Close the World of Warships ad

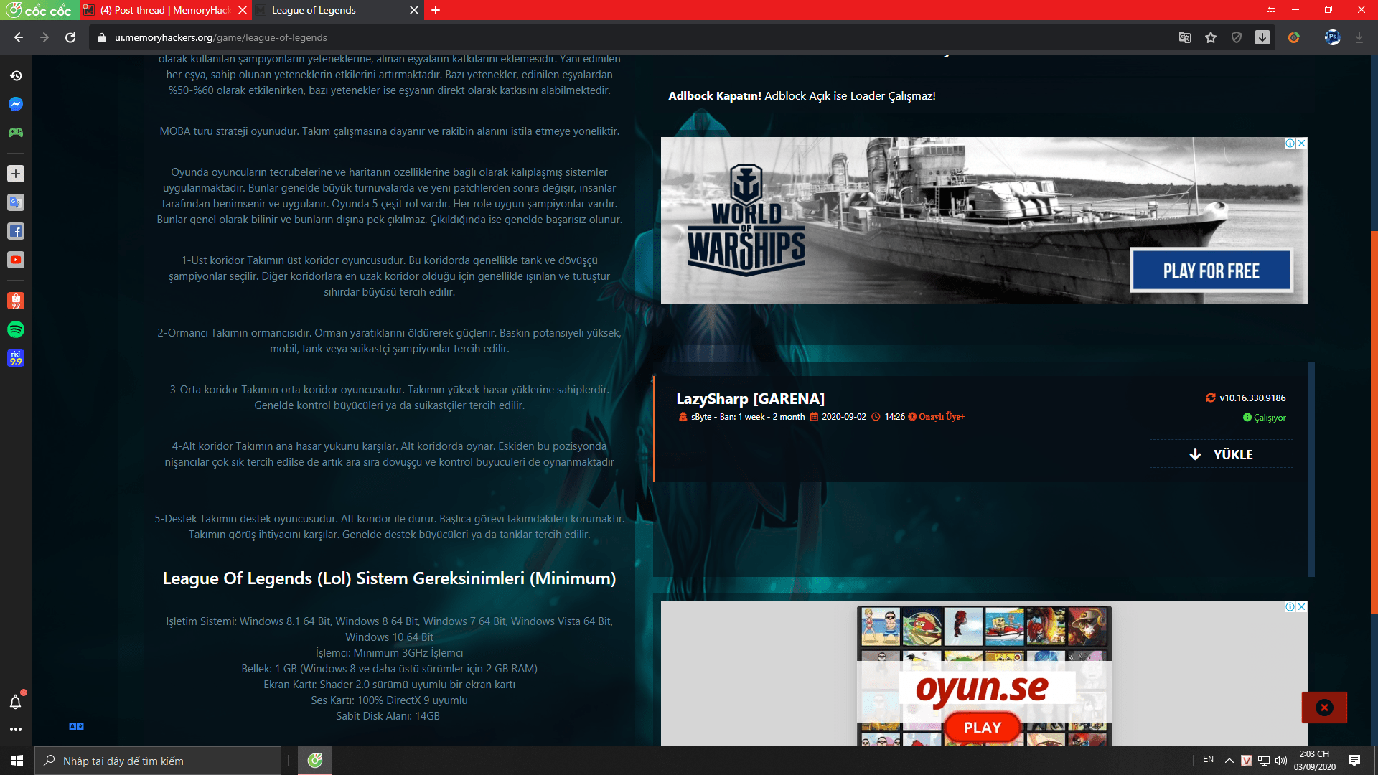click(x=1302, y=144)
